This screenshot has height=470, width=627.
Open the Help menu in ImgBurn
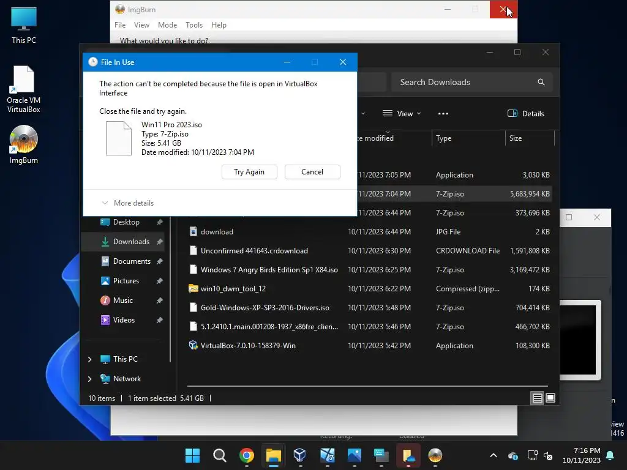(x=219, y=24)
